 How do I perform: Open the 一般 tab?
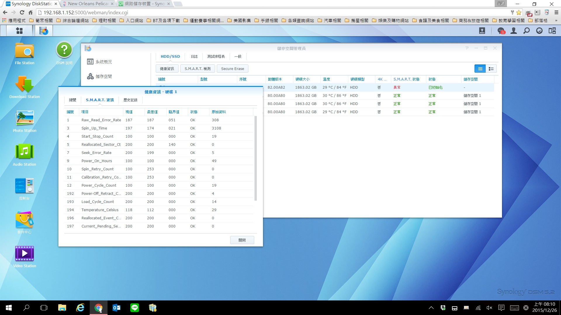(238, 57)
